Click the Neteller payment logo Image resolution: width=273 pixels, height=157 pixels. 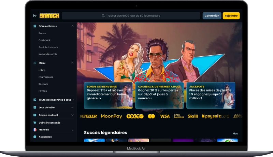click(x=88, y=116)
